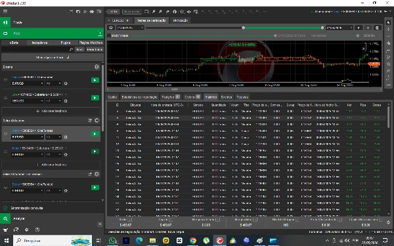The height and width of the screenshot is (246, 394).
Task: Click the zoom out magnifier icon
Action: click(160, 12)
